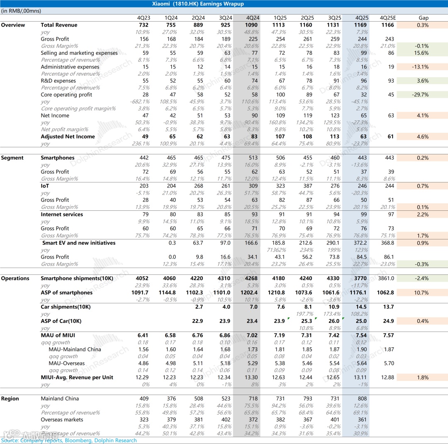Viewport: 448px width, 444px height.
Task: Click the core operating profit yoy -682.1%
Action: pos(140,102)
